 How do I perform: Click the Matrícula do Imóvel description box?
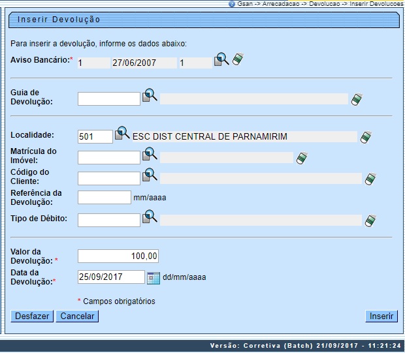[x=227, y=157]
